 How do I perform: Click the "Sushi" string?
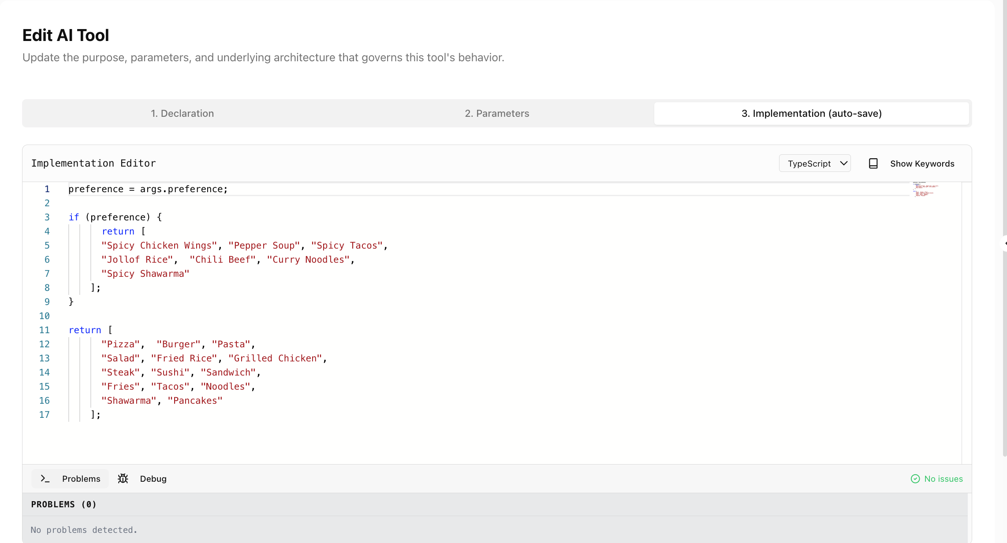[x=171, y=372]
